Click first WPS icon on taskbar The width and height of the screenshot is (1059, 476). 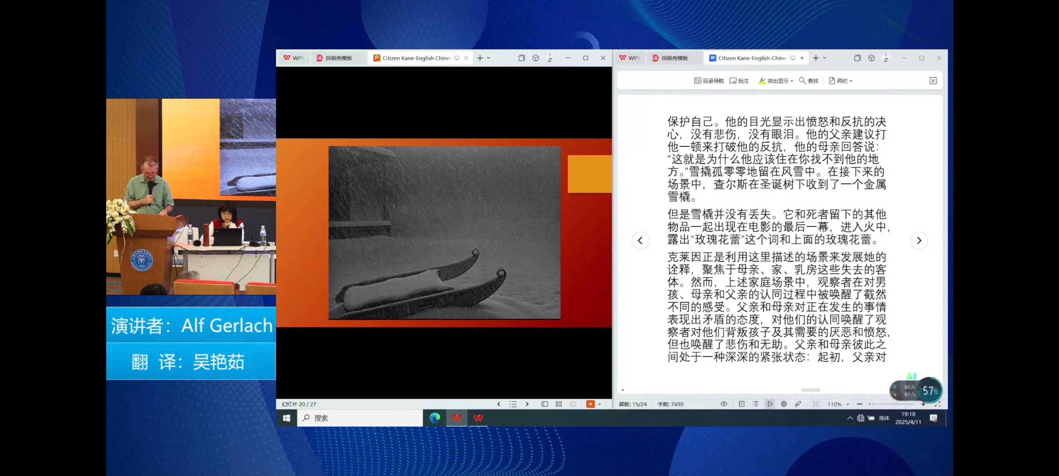coord(457,418)
